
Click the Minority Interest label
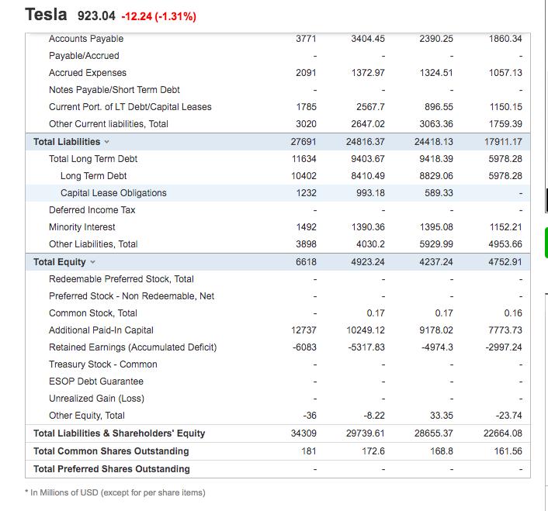[82, 227]
